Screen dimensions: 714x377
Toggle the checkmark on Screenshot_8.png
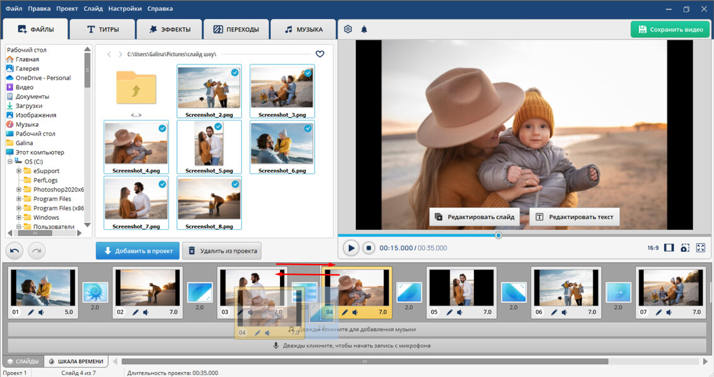pyautogui.click(x=235, y=184)
